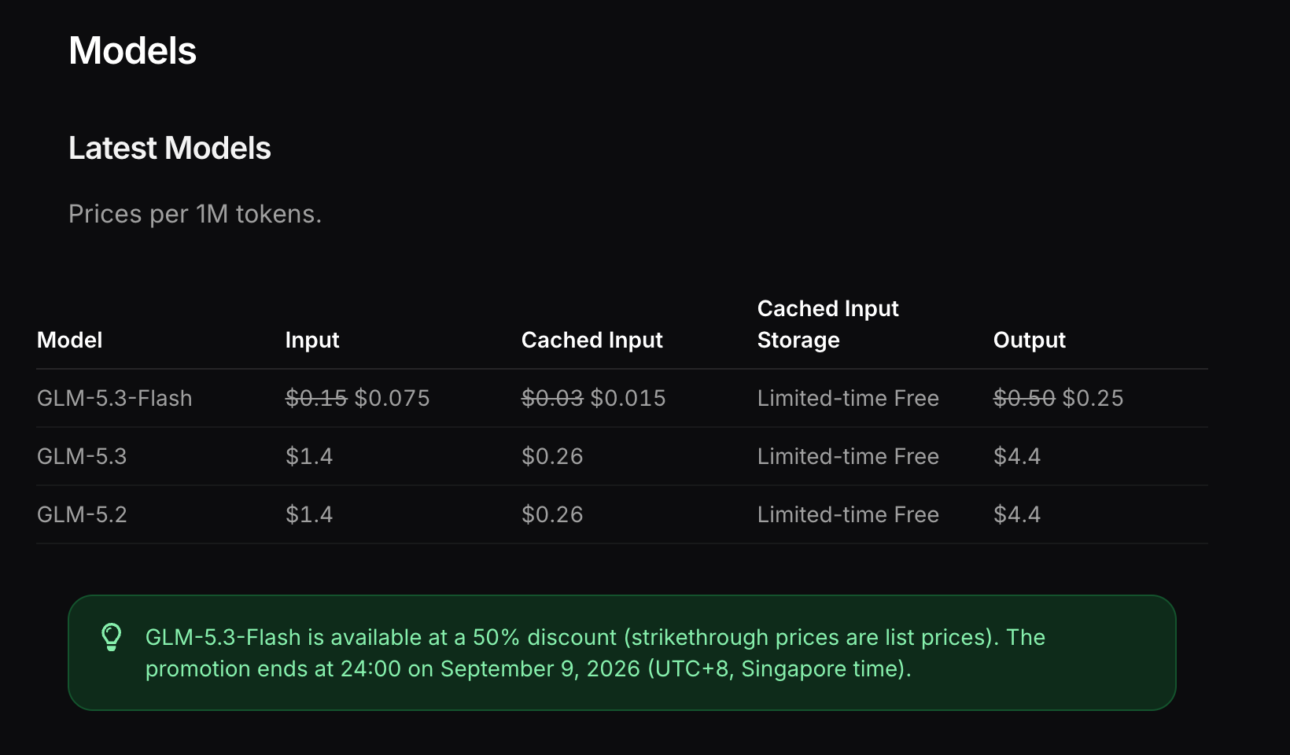Select the GLM-5.2 model row name
This screenshot has height=755, width=1290.
pyautogui.click(x=82, y=514)
